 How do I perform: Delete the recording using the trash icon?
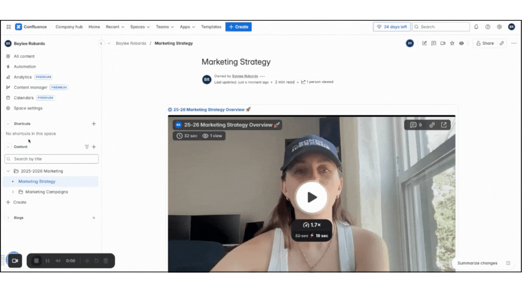[106, 261]
